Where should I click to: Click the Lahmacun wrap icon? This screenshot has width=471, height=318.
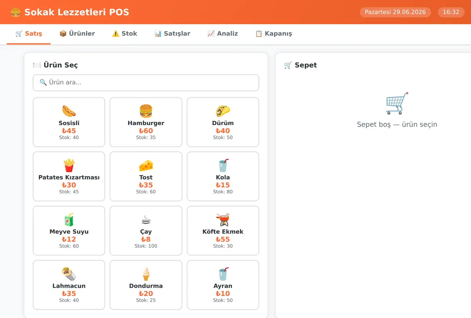(x=69, y=274)
